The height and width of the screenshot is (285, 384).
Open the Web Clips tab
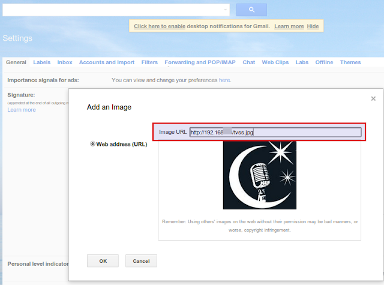point(275,62)
